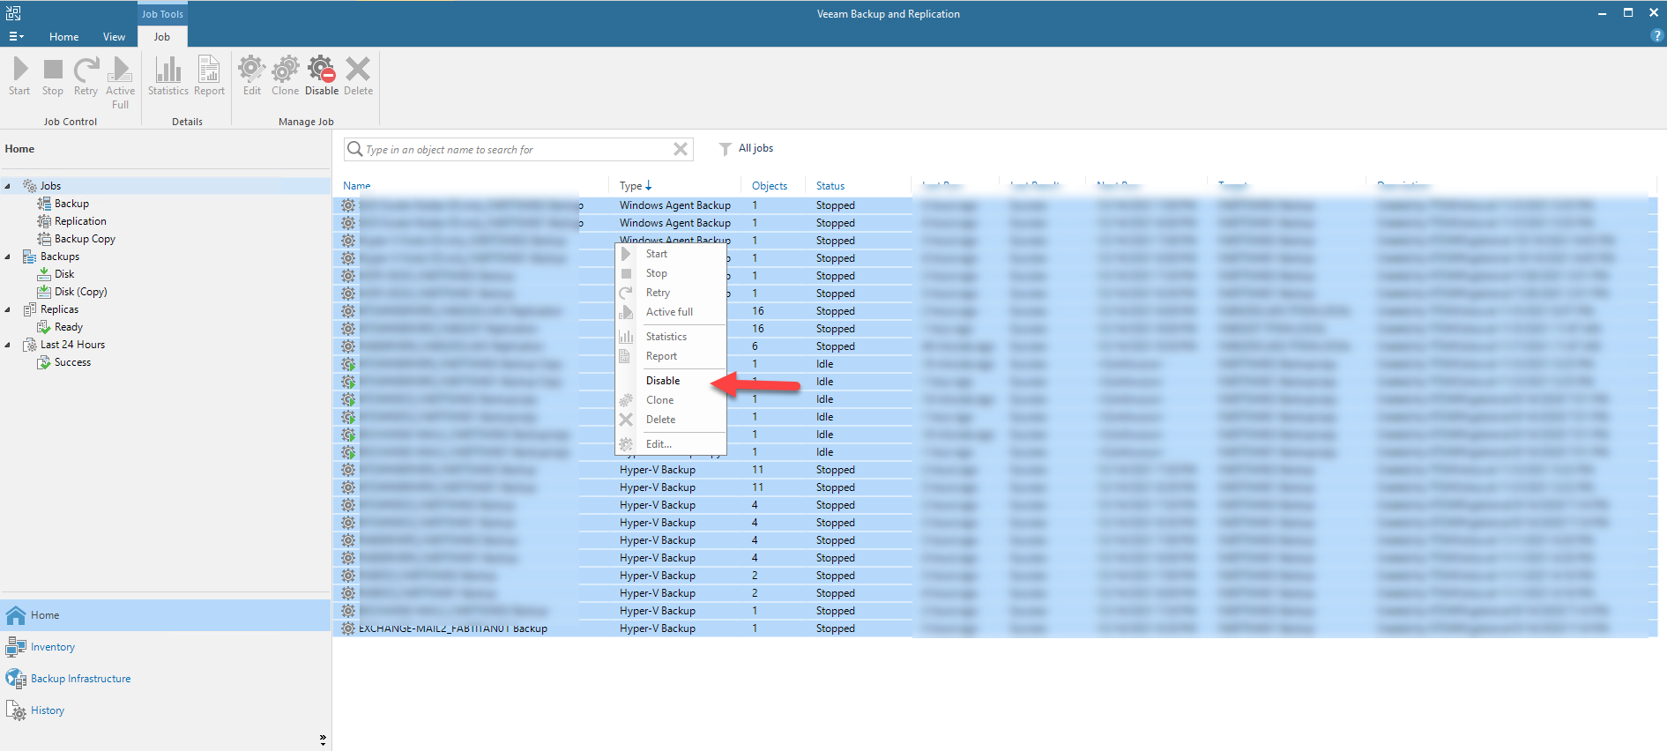
Task: Click the Clone job ribbon icon
Action: click(x=286, y=69)
